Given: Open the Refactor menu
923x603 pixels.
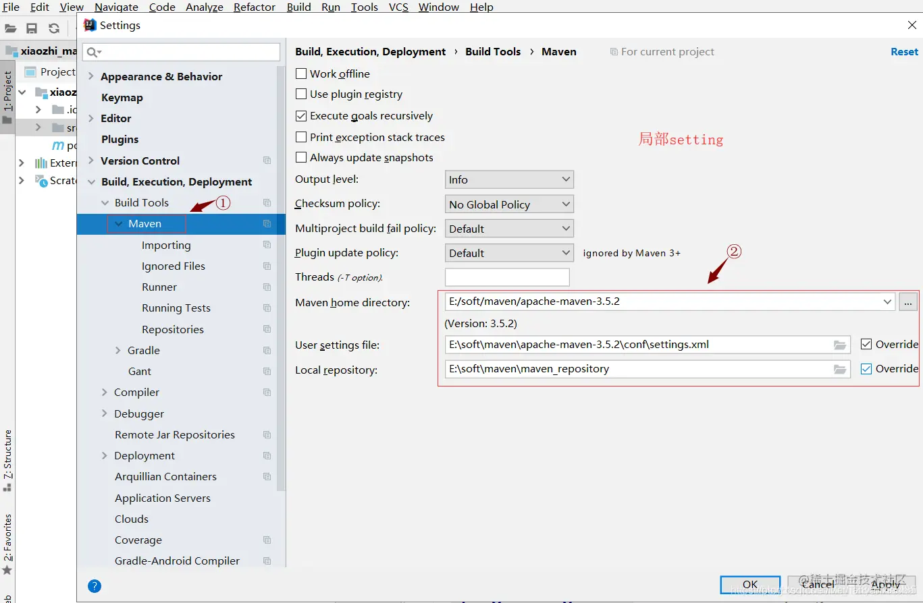Looking at the screenshot, I should pos(255,7).
